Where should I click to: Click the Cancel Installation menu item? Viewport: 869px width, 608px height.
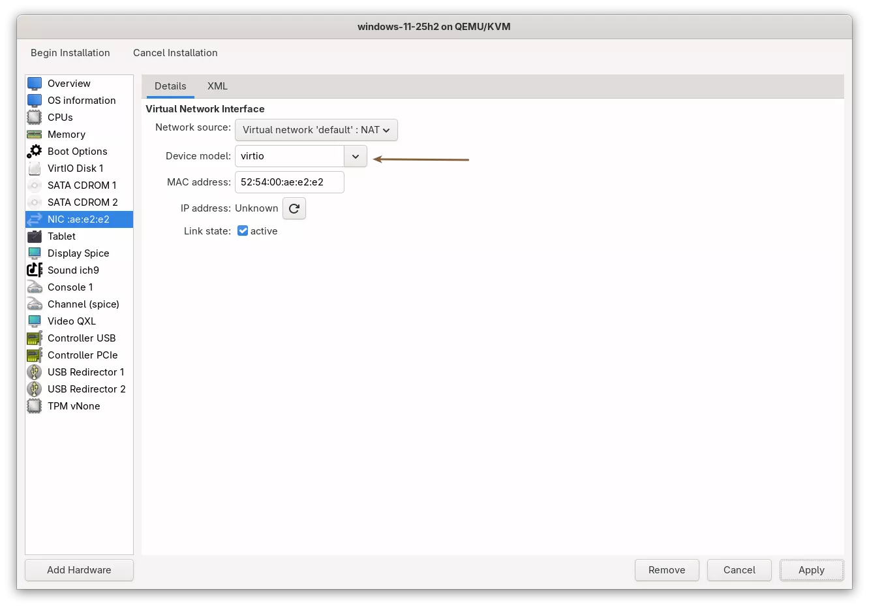tap(175, 53)
